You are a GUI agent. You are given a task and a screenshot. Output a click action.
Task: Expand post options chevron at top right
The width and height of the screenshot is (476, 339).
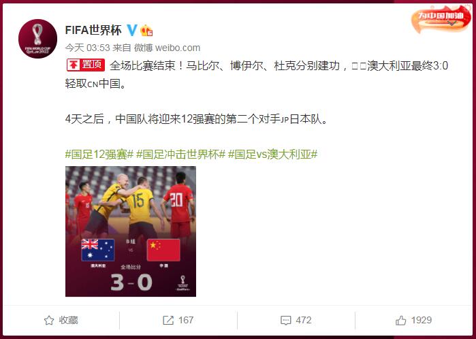pyautogui.click(x=451, y=23)
